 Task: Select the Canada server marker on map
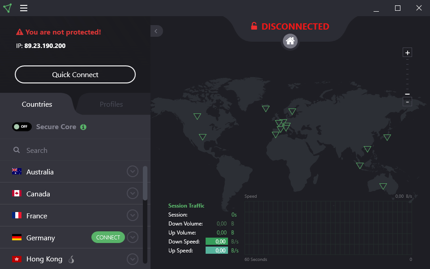click(x=197, y=116)
